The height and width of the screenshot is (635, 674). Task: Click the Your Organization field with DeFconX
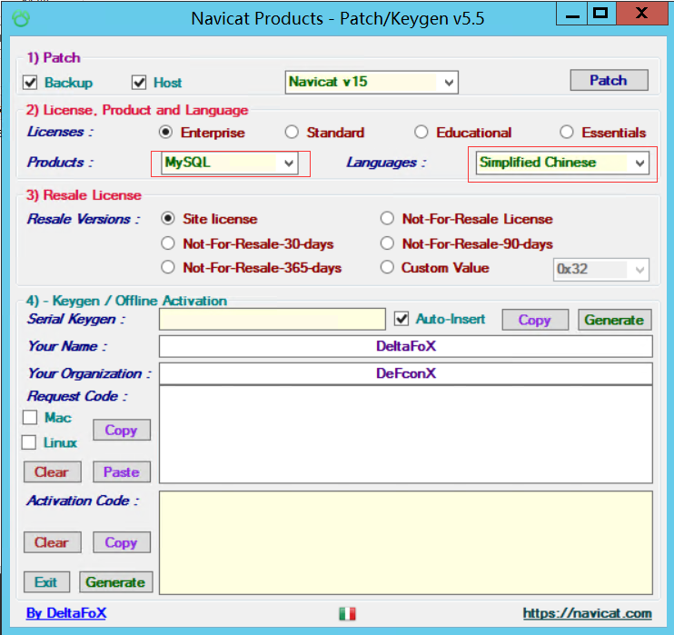(x=406, y=373)
